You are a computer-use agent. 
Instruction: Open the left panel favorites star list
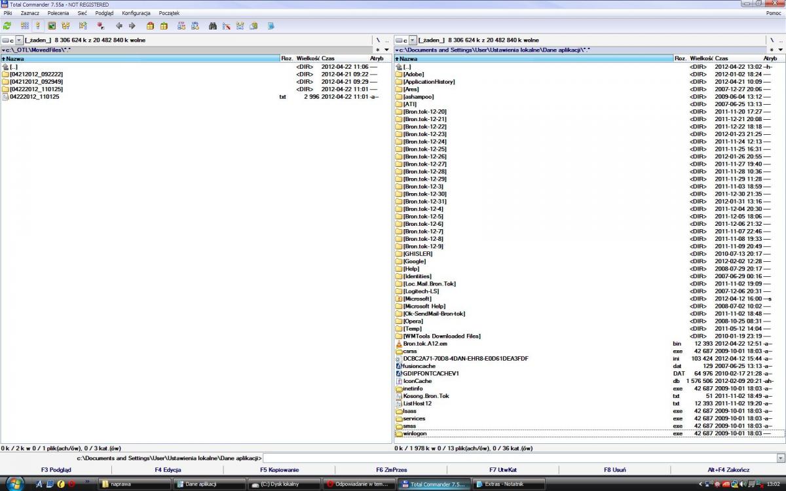[377, 50]
